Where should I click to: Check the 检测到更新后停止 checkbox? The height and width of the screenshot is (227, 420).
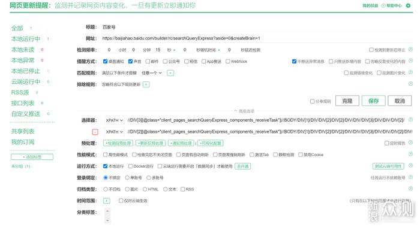(x=371, y=50)
